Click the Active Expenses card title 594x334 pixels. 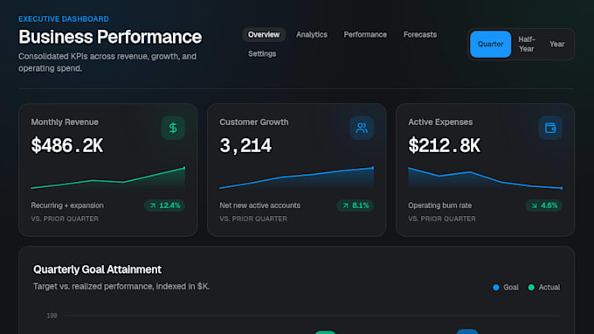click(440, 122)
